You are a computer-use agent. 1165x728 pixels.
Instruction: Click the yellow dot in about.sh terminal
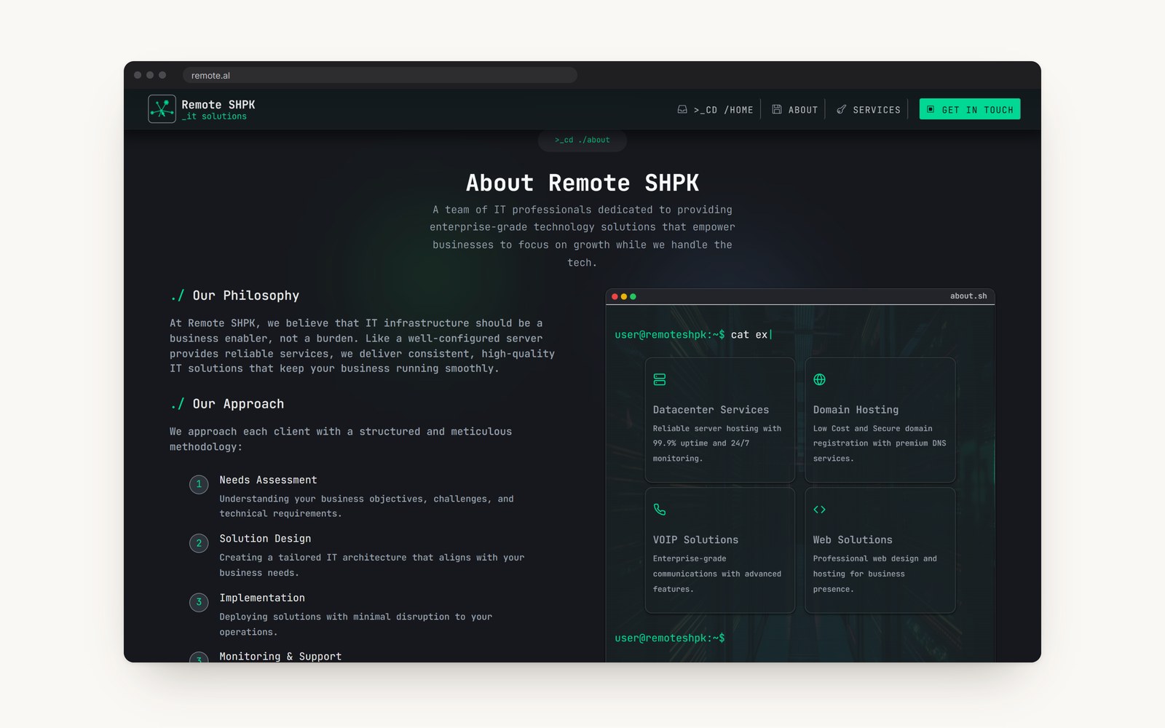pyautogui.click(x=624, y=296)
